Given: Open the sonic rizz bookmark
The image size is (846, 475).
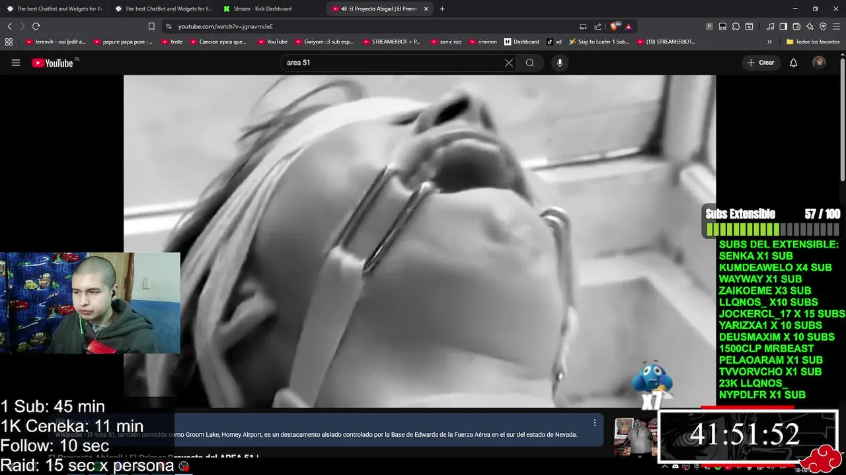Looking at the screenshot, I should point(445,42).
